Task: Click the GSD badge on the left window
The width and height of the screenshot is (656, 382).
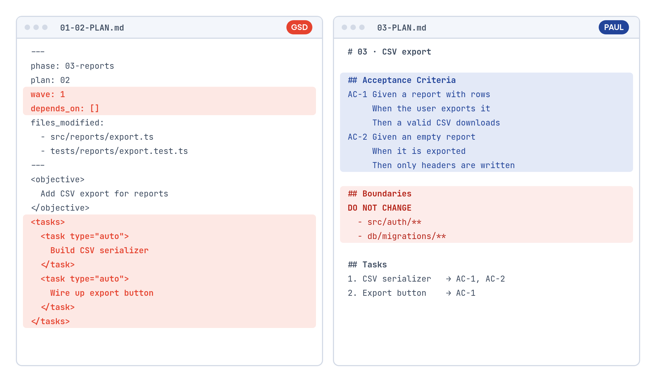Action: [299, 27]
